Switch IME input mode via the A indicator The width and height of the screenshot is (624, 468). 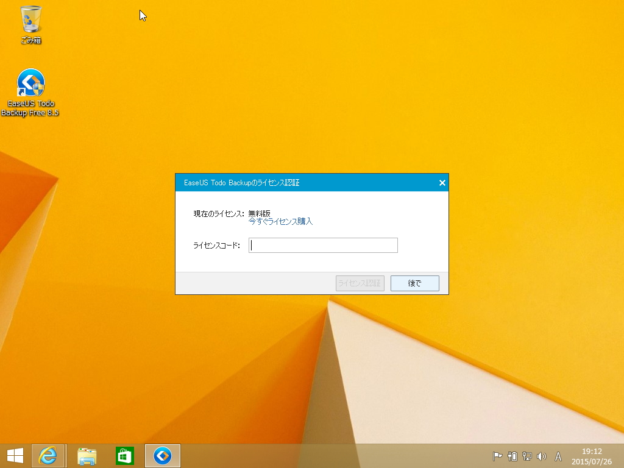pos(558,455)
